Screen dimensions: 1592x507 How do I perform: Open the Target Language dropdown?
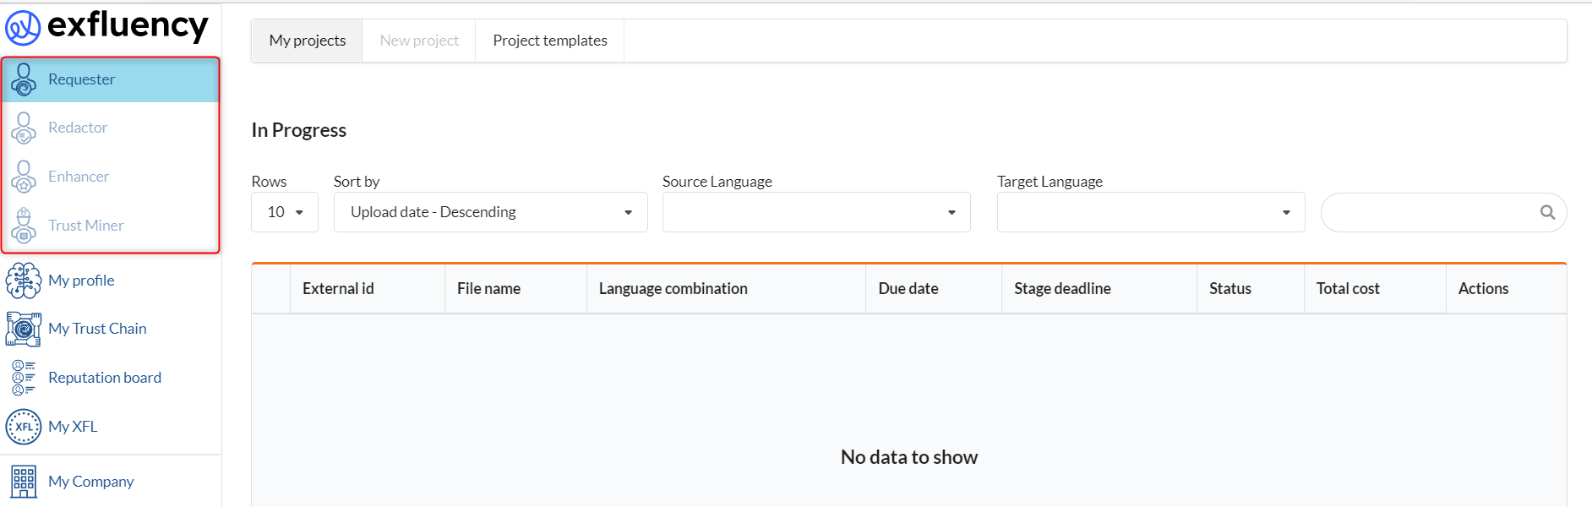pyautogui.click(x=1151, y=212)
